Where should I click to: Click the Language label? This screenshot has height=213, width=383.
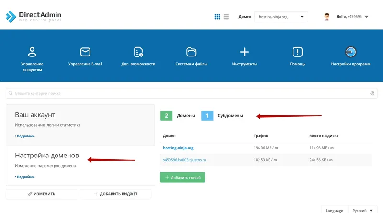[x=334, y=210]
